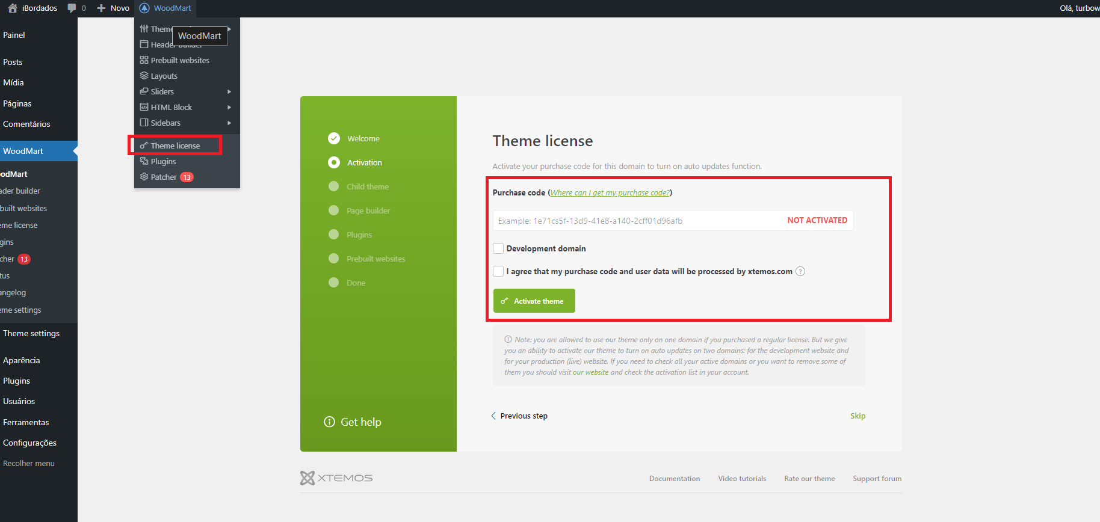The height and width of the screenshot is (522, 1100).
Task: Open Páginas in the left sidebar
Action: tap(17, 103)
